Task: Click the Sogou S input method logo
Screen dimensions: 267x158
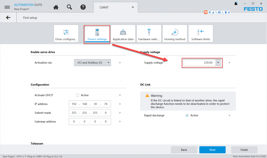Action: [206, 12]
